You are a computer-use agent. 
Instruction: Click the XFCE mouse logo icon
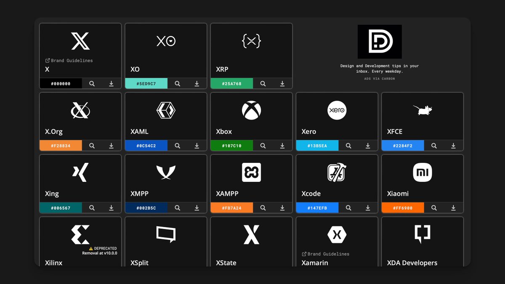point(423,110)
